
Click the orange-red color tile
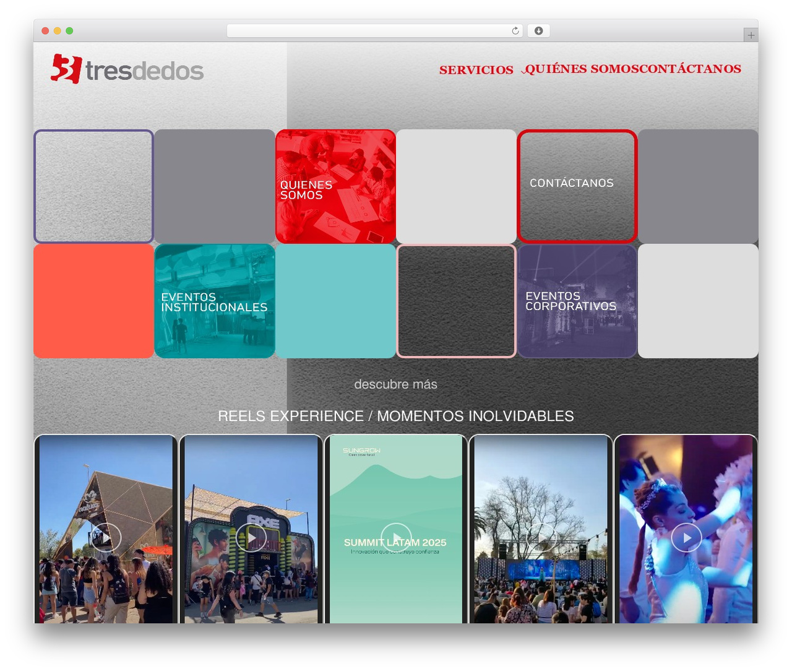93,301
